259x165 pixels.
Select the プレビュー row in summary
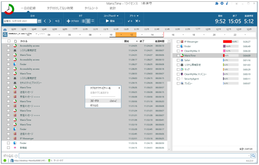[214, 84]
